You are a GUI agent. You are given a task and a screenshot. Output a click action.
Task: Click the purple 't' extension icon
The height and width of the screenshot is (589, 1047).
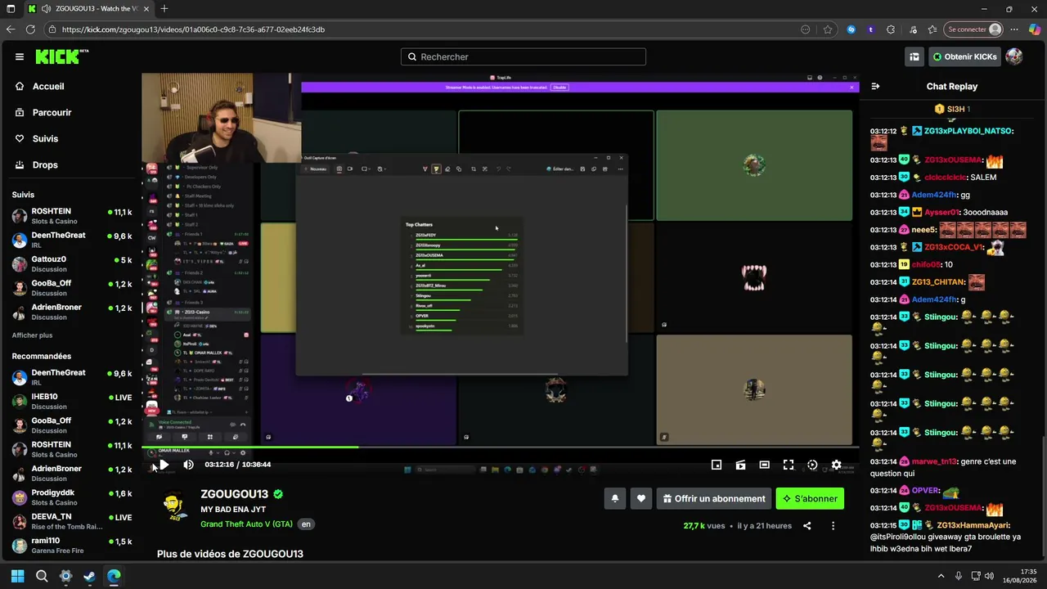point(871,29)
